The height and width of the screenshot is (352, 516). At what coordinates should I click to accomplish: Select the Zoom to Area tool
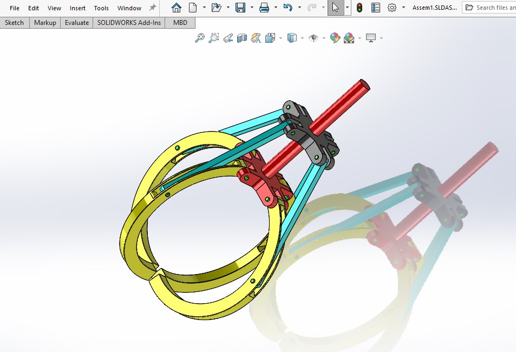coord(214,38)
